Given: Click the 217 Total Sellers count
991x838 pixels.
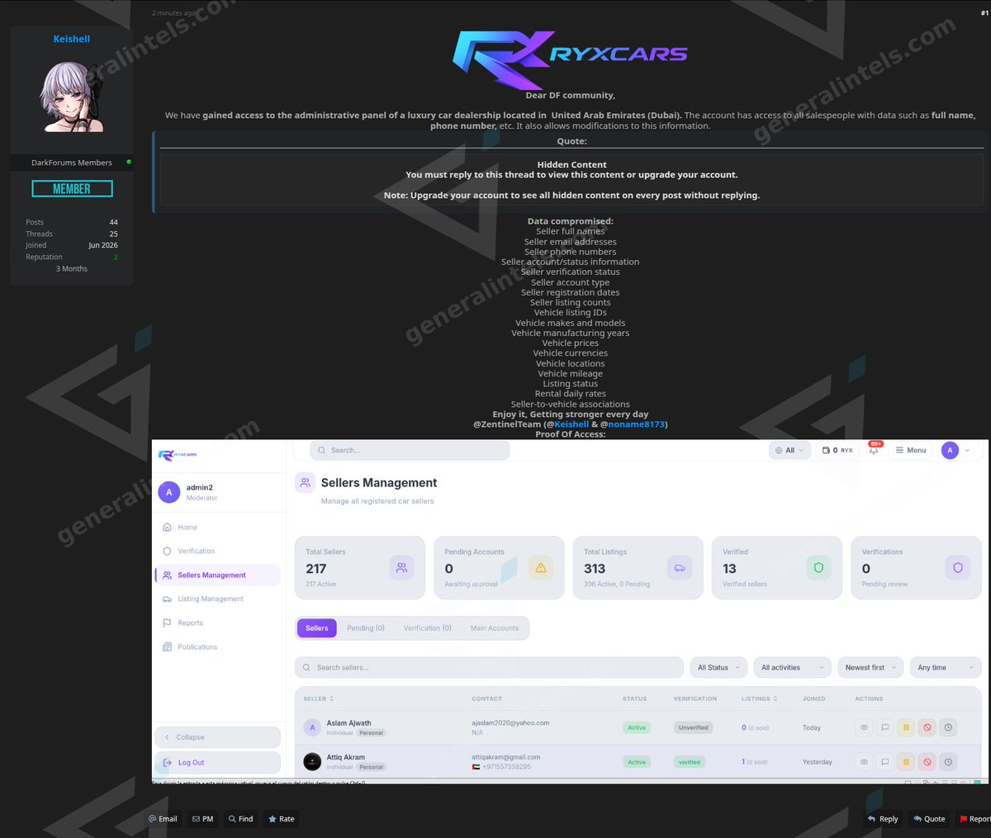Looking at the screenshot, I should pos(316,569).
